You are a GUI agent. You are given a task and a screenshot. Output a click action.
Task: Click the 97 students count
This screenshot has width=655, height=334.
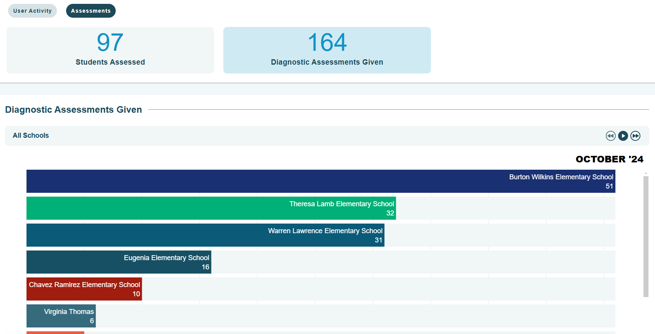pyautogui.click(x=110, y=42)
